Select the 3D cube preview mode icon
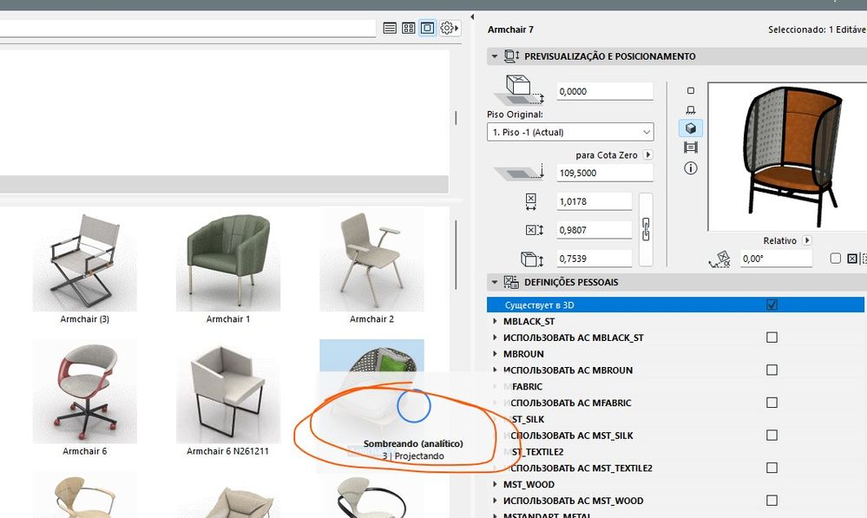Viewport: 867px width, 518px height. 690,128
